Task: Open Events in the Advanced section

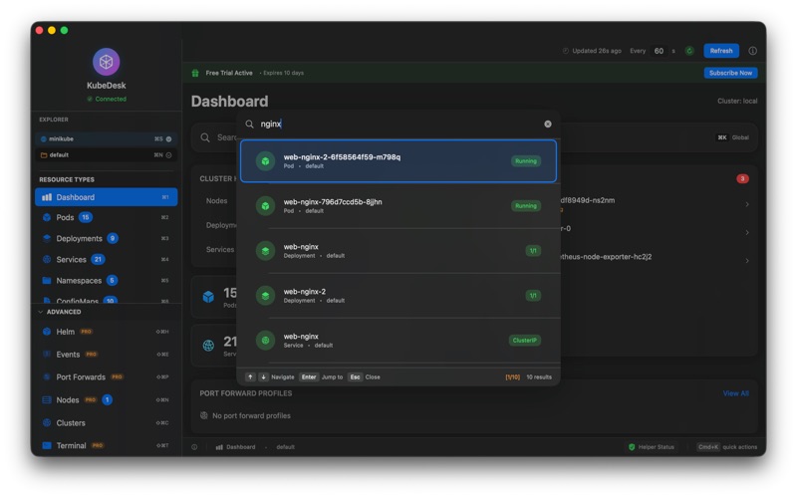Action: click(107, 355)
